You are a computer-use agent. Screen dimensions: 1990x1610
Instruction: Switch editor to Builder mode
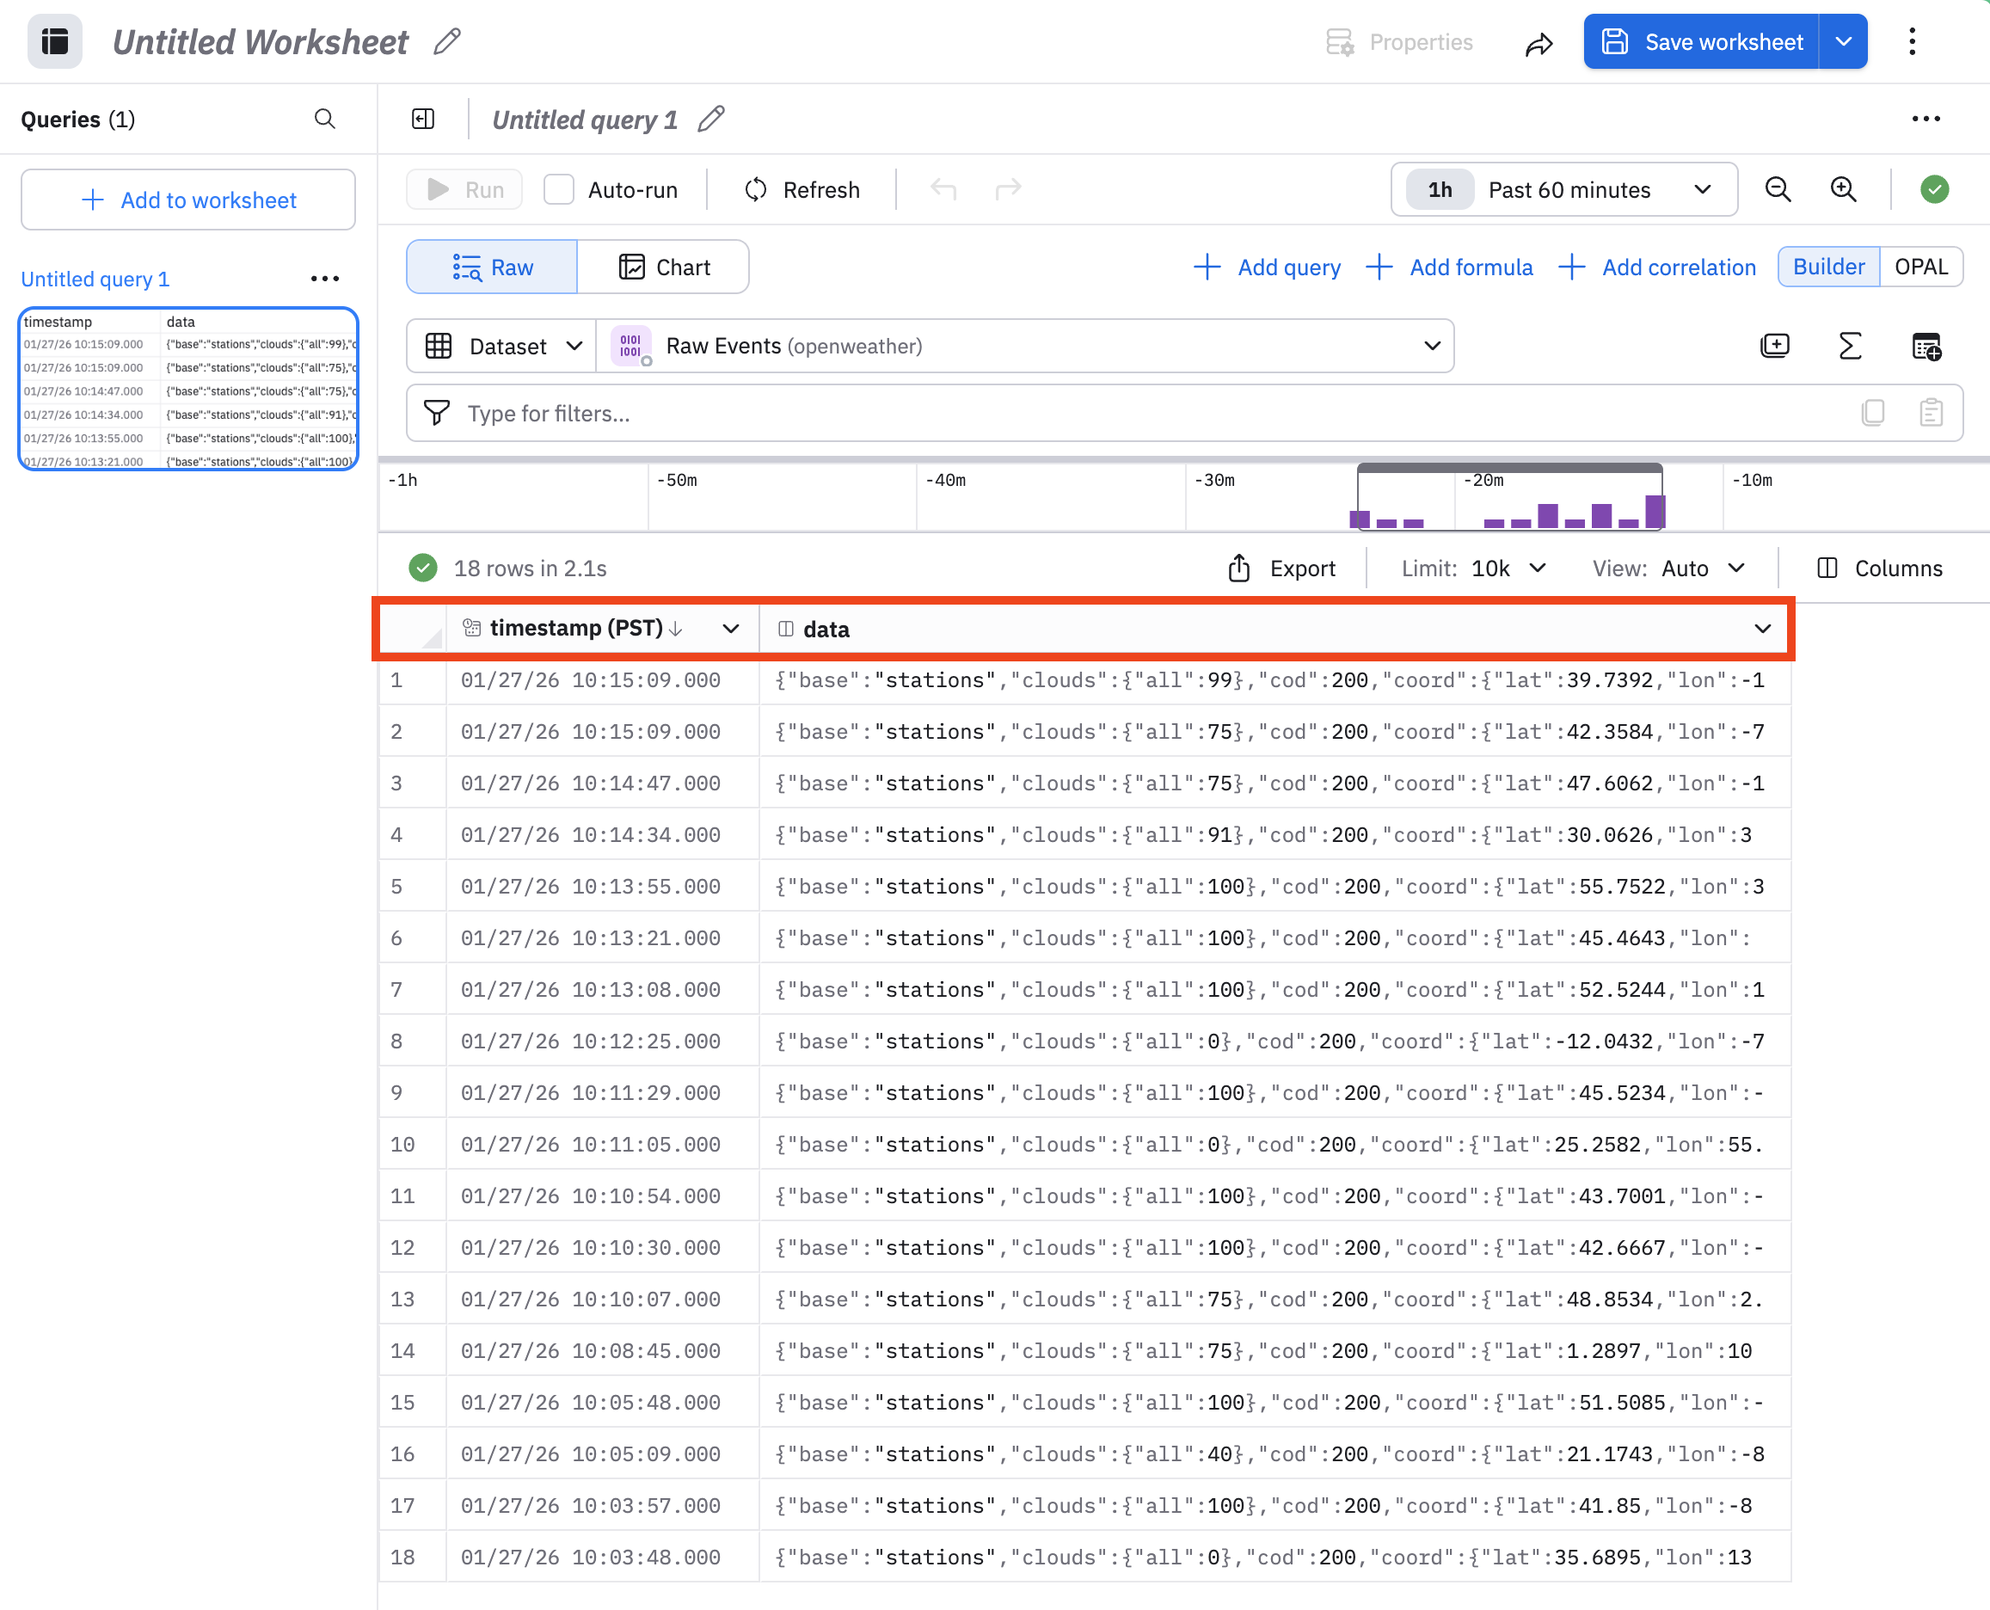(1827, 267)
